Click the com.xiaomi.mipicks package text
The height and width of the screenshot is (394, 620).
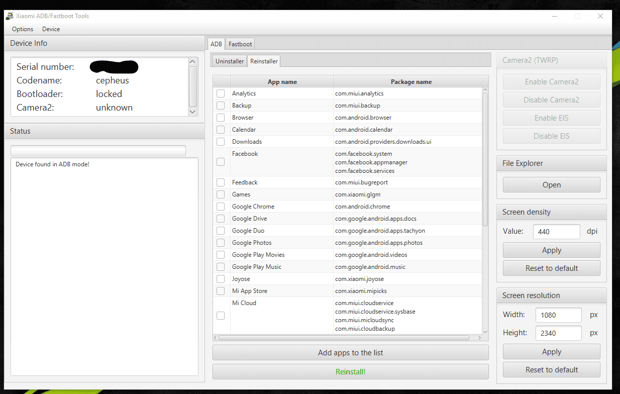[361, 291]
